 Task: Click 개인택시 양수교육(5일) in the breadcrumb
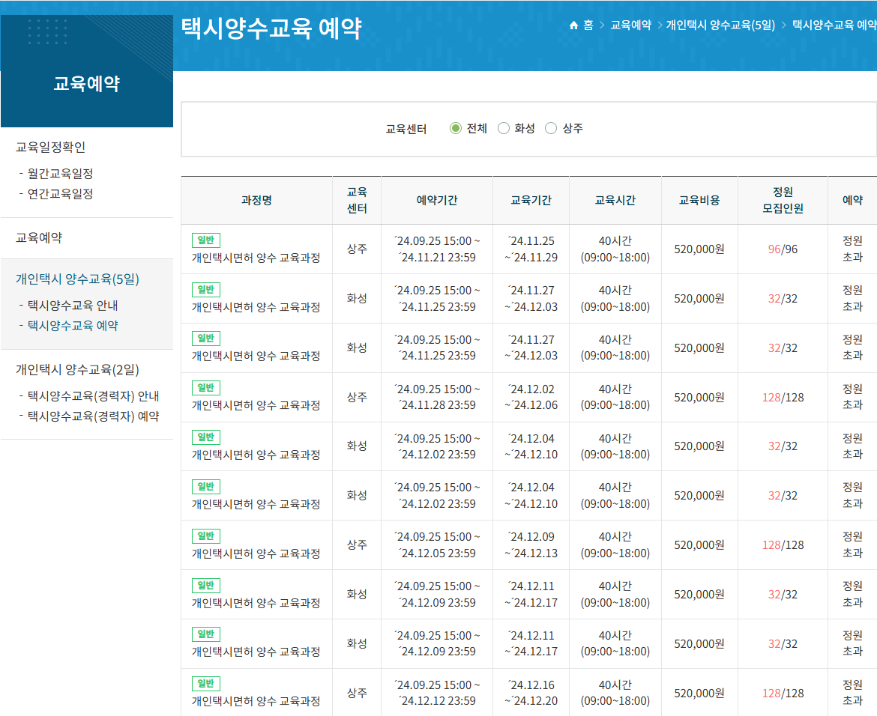[720, 25]
